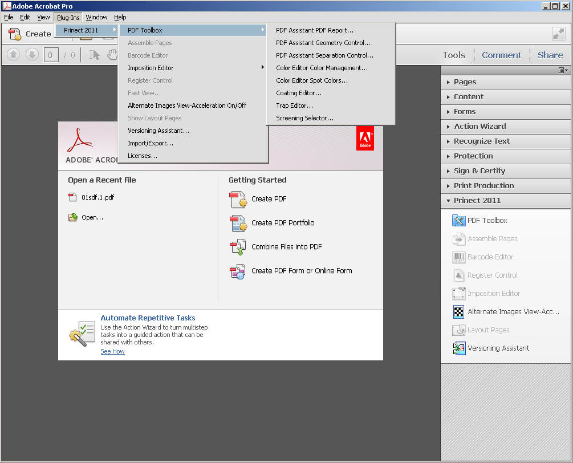Expand the Sign & Certify panel
The height and width of the screenshot is (463, 573).
click(505, 171)
